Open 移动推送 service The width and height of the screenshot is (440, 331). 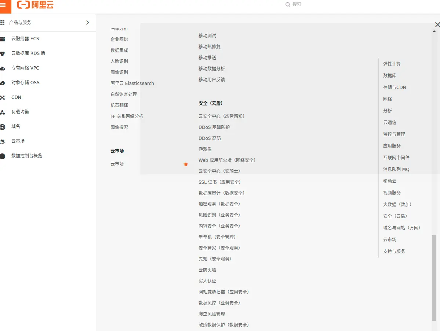(x=207, y=57)
